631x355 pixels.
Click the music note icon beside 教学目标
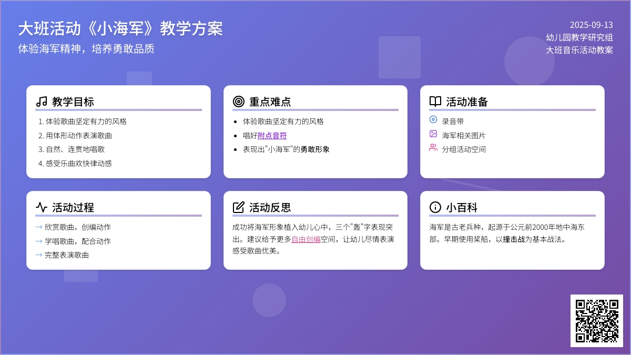42,102
